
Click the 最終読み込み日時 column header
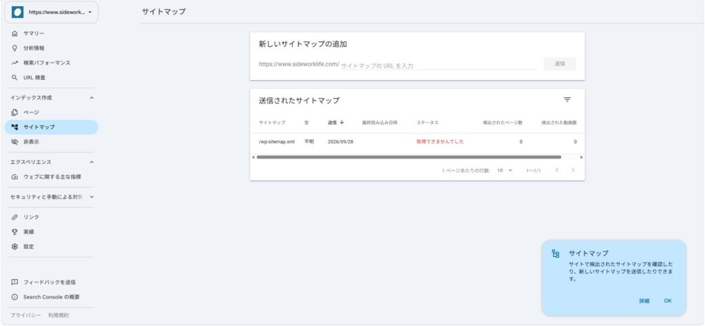[380, 123]
